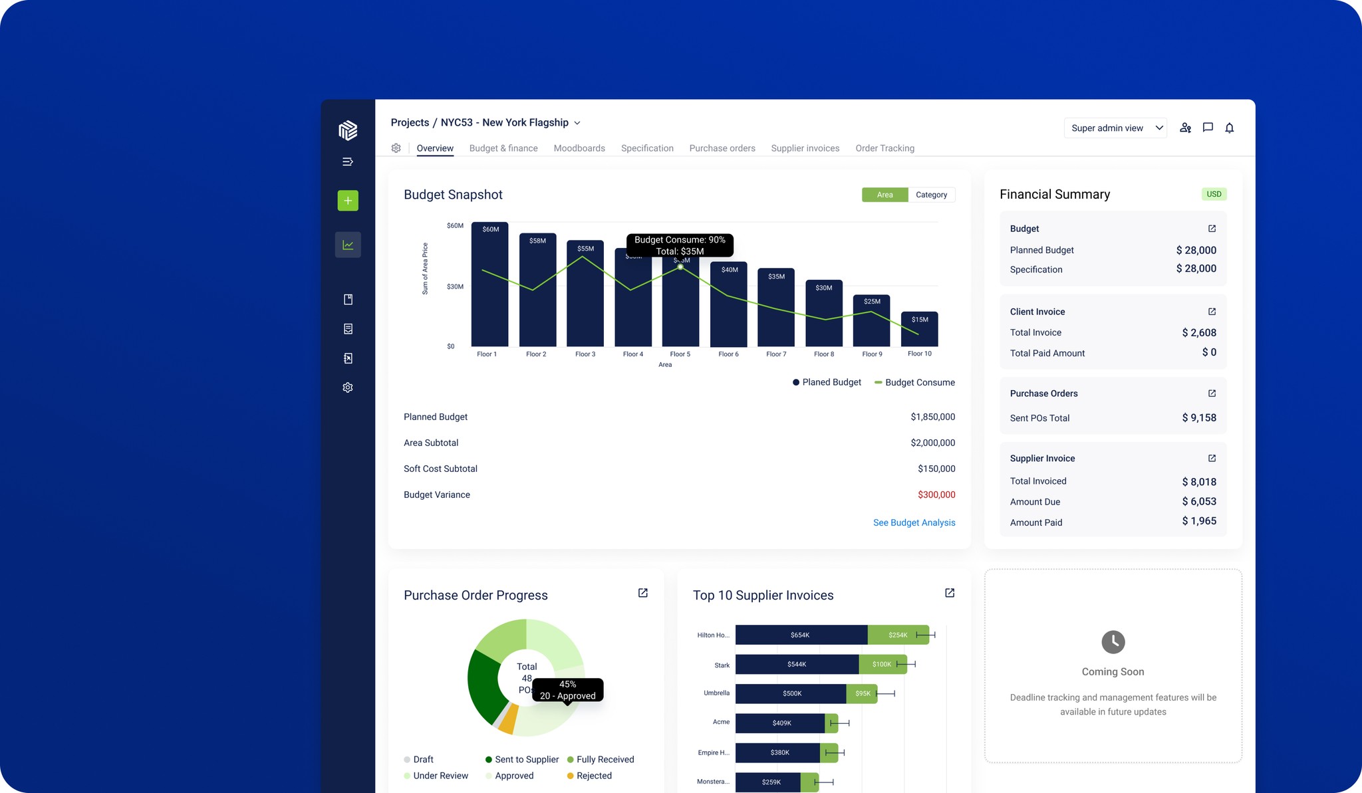Open Super admin view dropdown
Viewport: 1362px width, 793px height.
pos(1116,128)
